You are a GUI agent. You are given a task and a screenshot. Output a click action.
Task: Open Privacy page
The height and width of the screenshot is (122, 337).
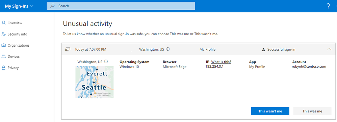point(13,68)
